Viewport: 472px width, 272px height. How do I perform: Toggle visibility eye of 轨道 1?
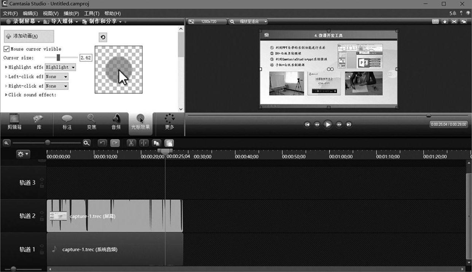point(42,246)
